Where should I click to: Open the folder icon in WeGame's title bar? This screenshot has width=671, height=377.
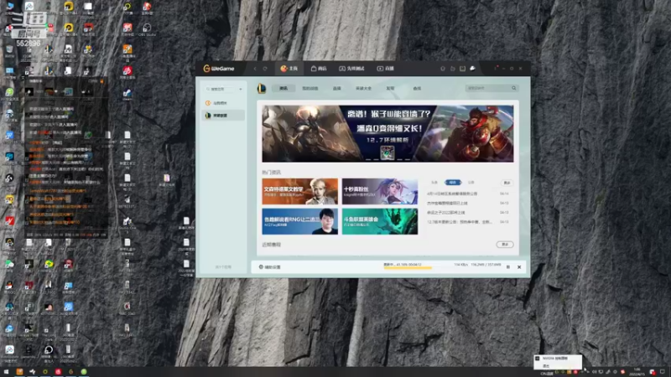(453, 69)
